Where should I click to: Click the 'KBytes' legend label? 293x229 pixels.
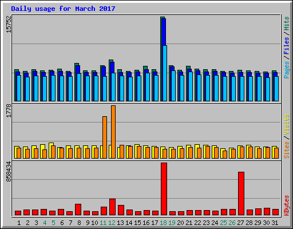tap(287, 205)
